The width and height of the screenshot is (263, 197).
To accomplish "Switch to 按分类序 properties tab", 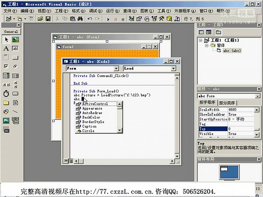I will point(227,103).
